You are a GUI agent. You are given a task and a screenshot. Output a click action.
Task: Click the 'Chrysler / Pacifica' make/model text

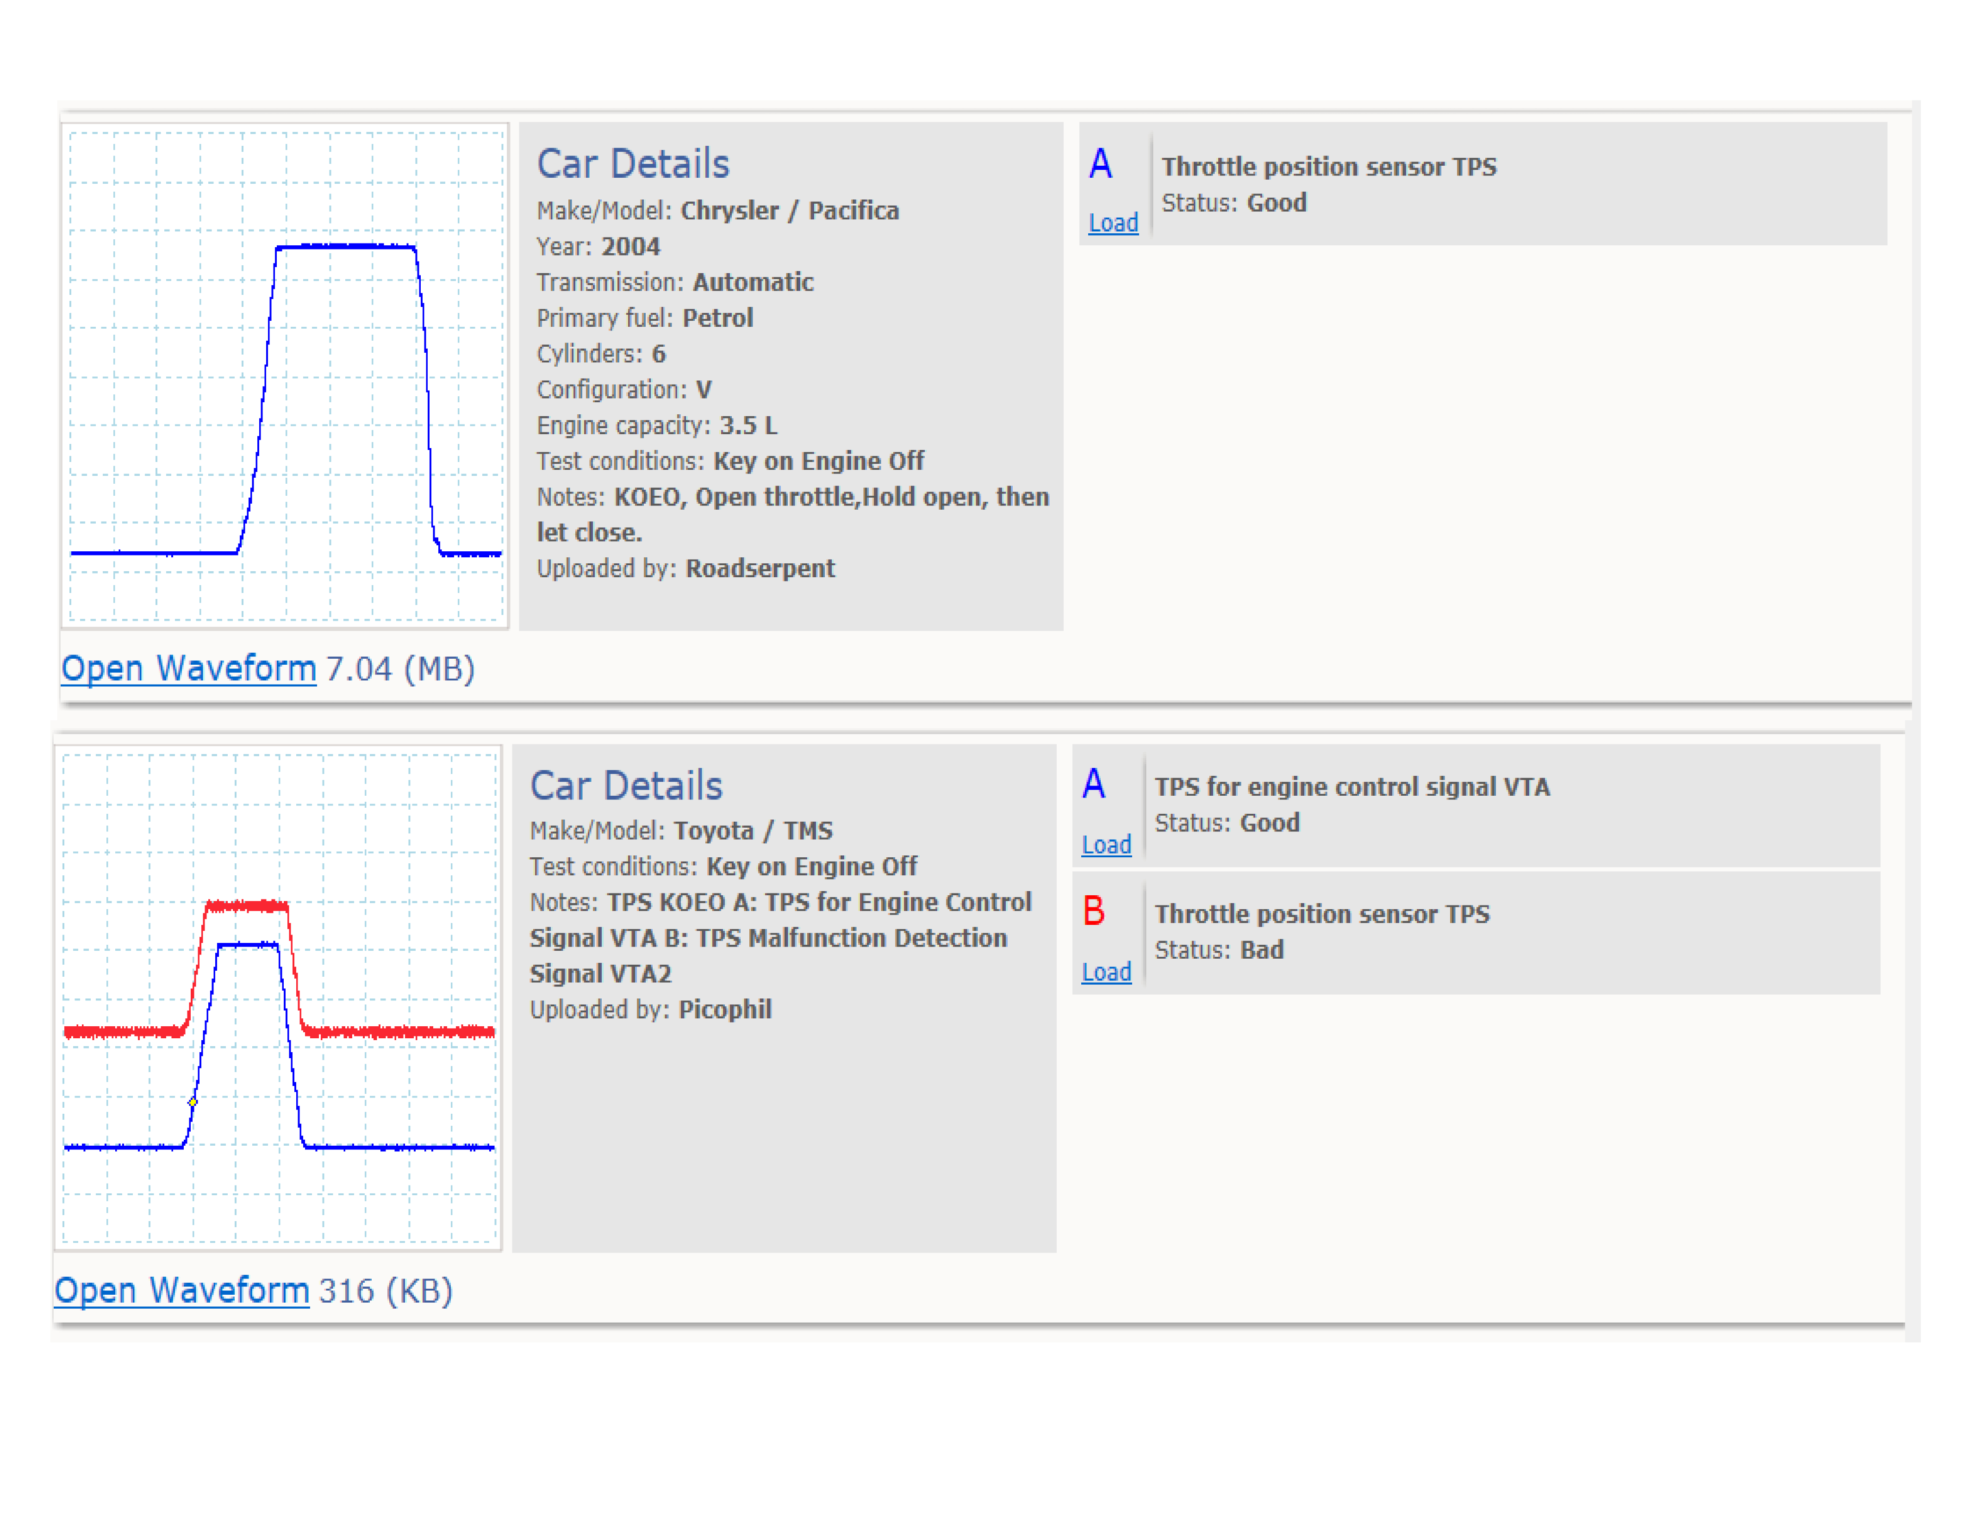pos(790,211)
